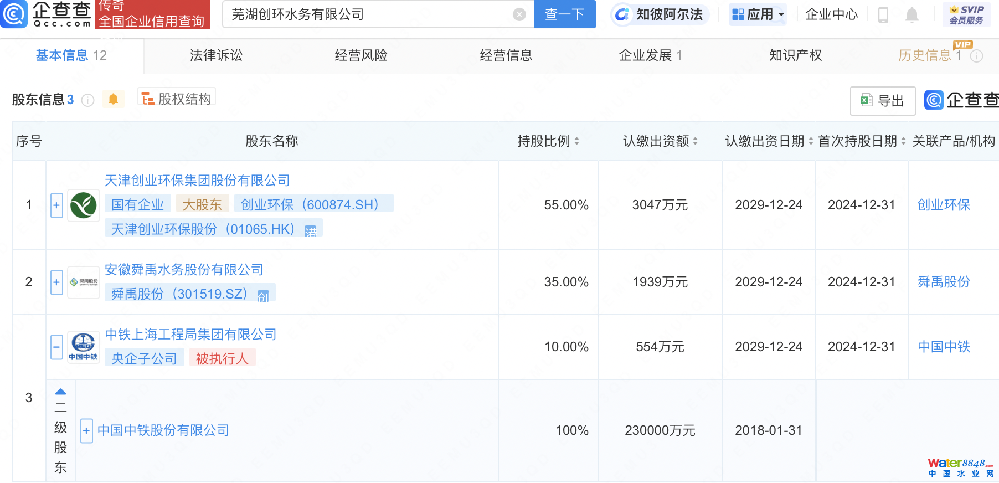Open the mobile app phone icon

883,14
